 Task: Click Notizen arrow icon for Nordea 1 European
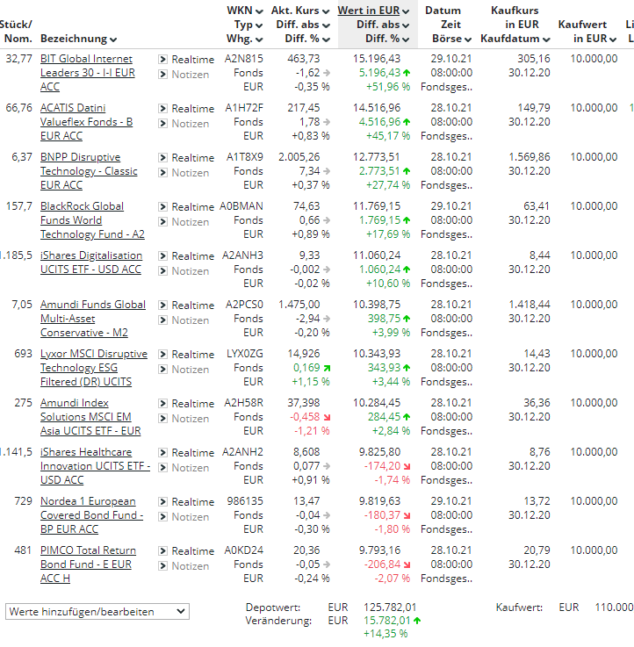(163, 516)
